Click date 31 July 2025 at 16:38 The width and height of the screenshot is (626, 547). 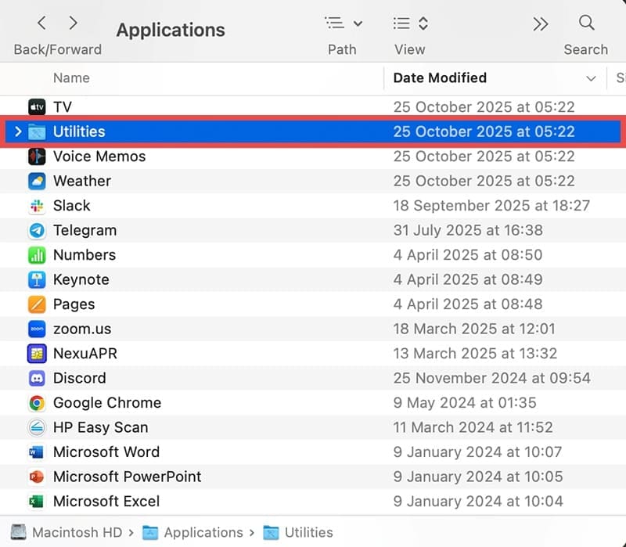(x=468, y=230)
